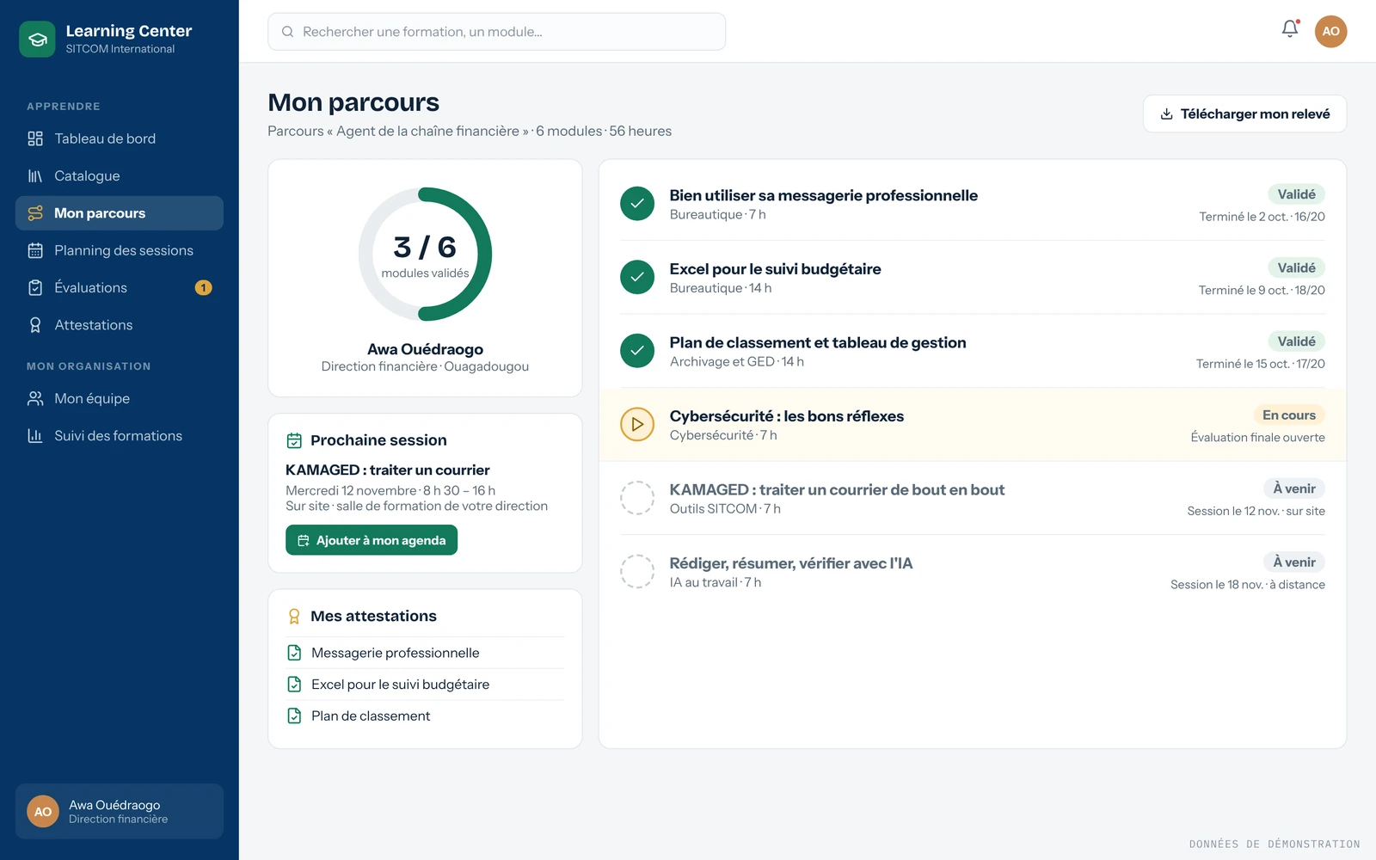Open the Cybersécurité : les bons réflexes module

coord(973,425)
